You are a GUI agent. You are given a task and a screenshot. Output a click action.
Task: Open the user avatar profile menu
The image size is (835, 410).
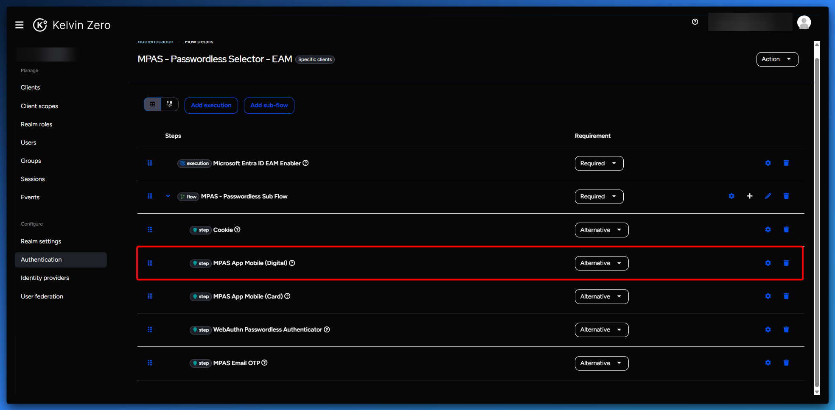(x=804, y=22)
